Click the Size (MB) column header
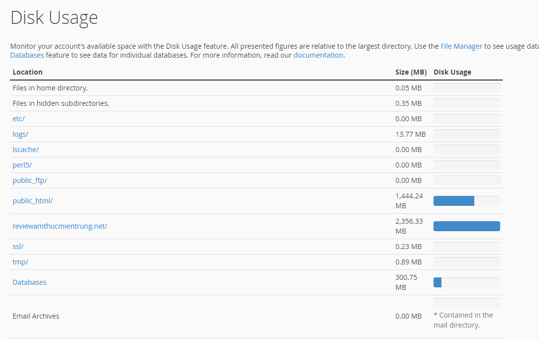The image size is (539, 340). coord(411,72)
